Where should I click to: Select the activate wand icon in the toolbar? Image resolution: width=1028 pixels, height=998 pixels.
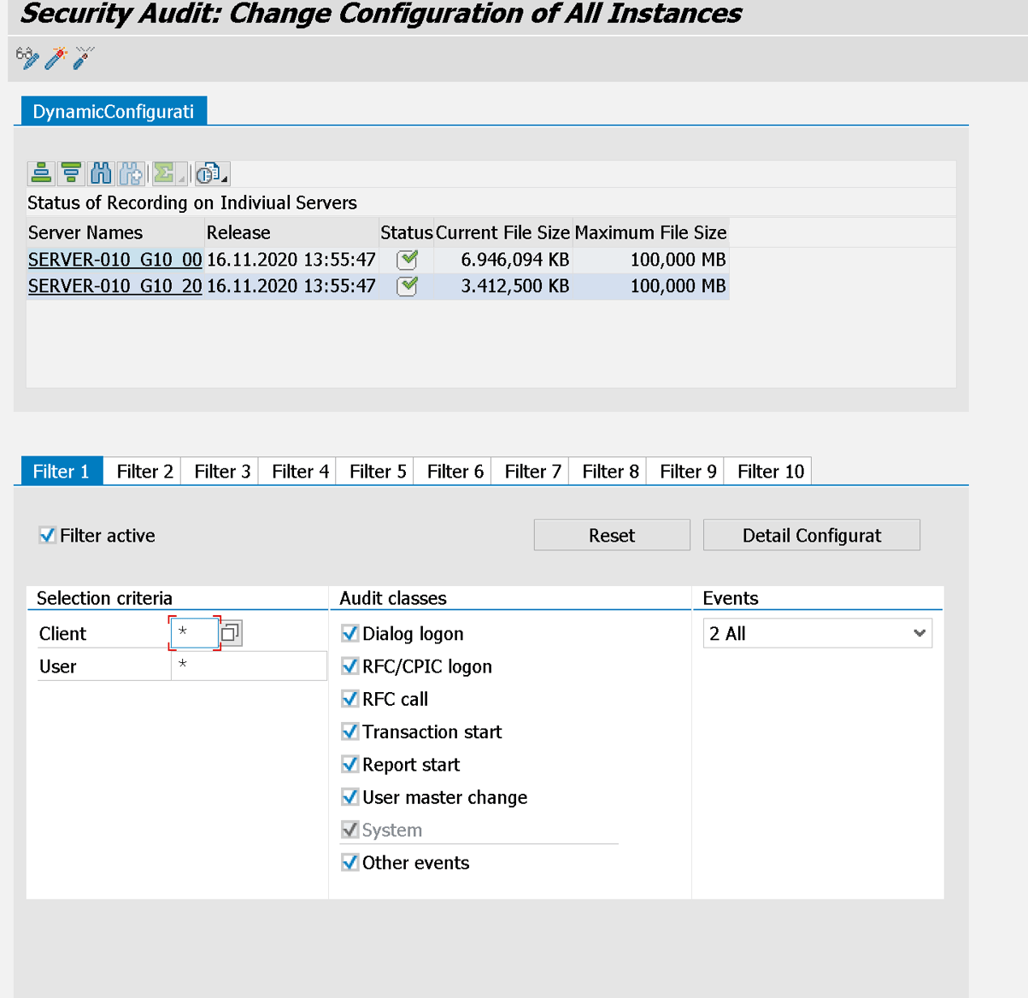[x=54, y=58]
